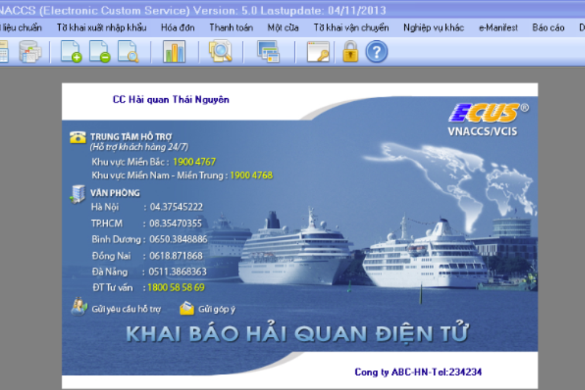Open the 'e-Manifest' menu
This screenshot has width=585, height=390.
498,27
